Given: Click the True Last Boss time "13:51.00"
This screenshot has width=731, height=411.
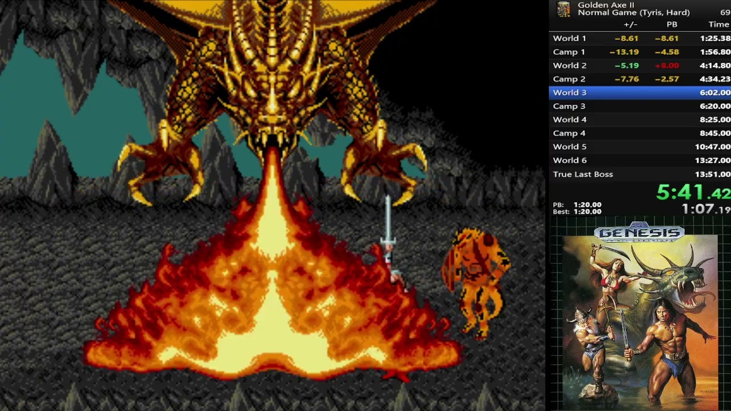Looking at the screenshot, I should pos(713,174).
